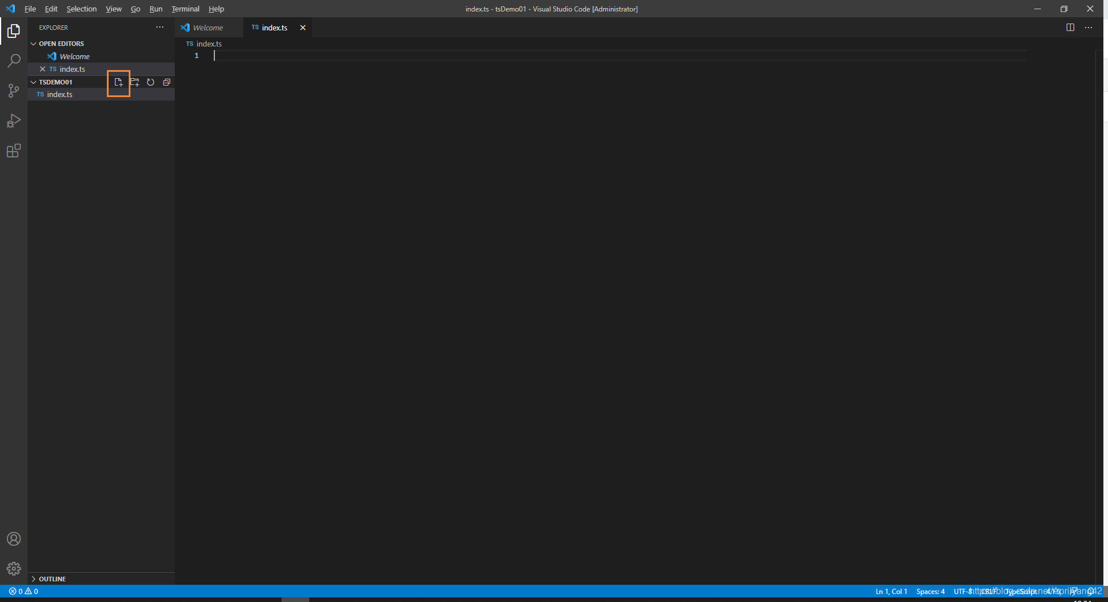Screen dimensions: 1108x602
Task: Click CRLF end-of-line selector
Action: 989,591
